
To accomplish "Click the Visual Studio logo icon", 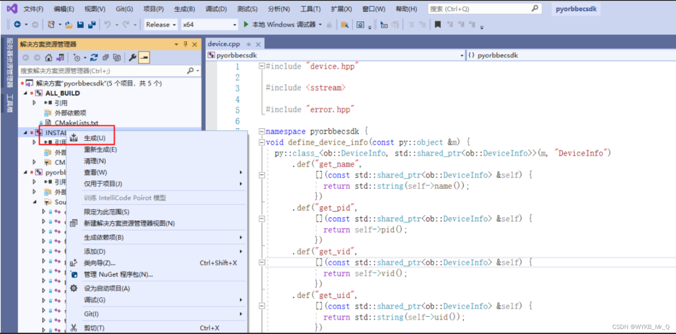I will (12, 8).
